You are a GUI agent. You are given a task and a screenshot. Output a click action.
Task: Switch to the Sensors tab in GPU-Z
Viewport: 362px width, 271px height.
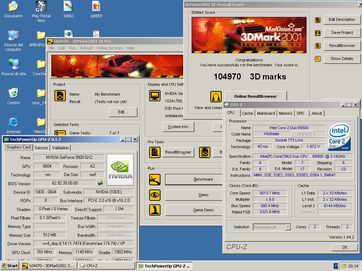click(41, 148)
